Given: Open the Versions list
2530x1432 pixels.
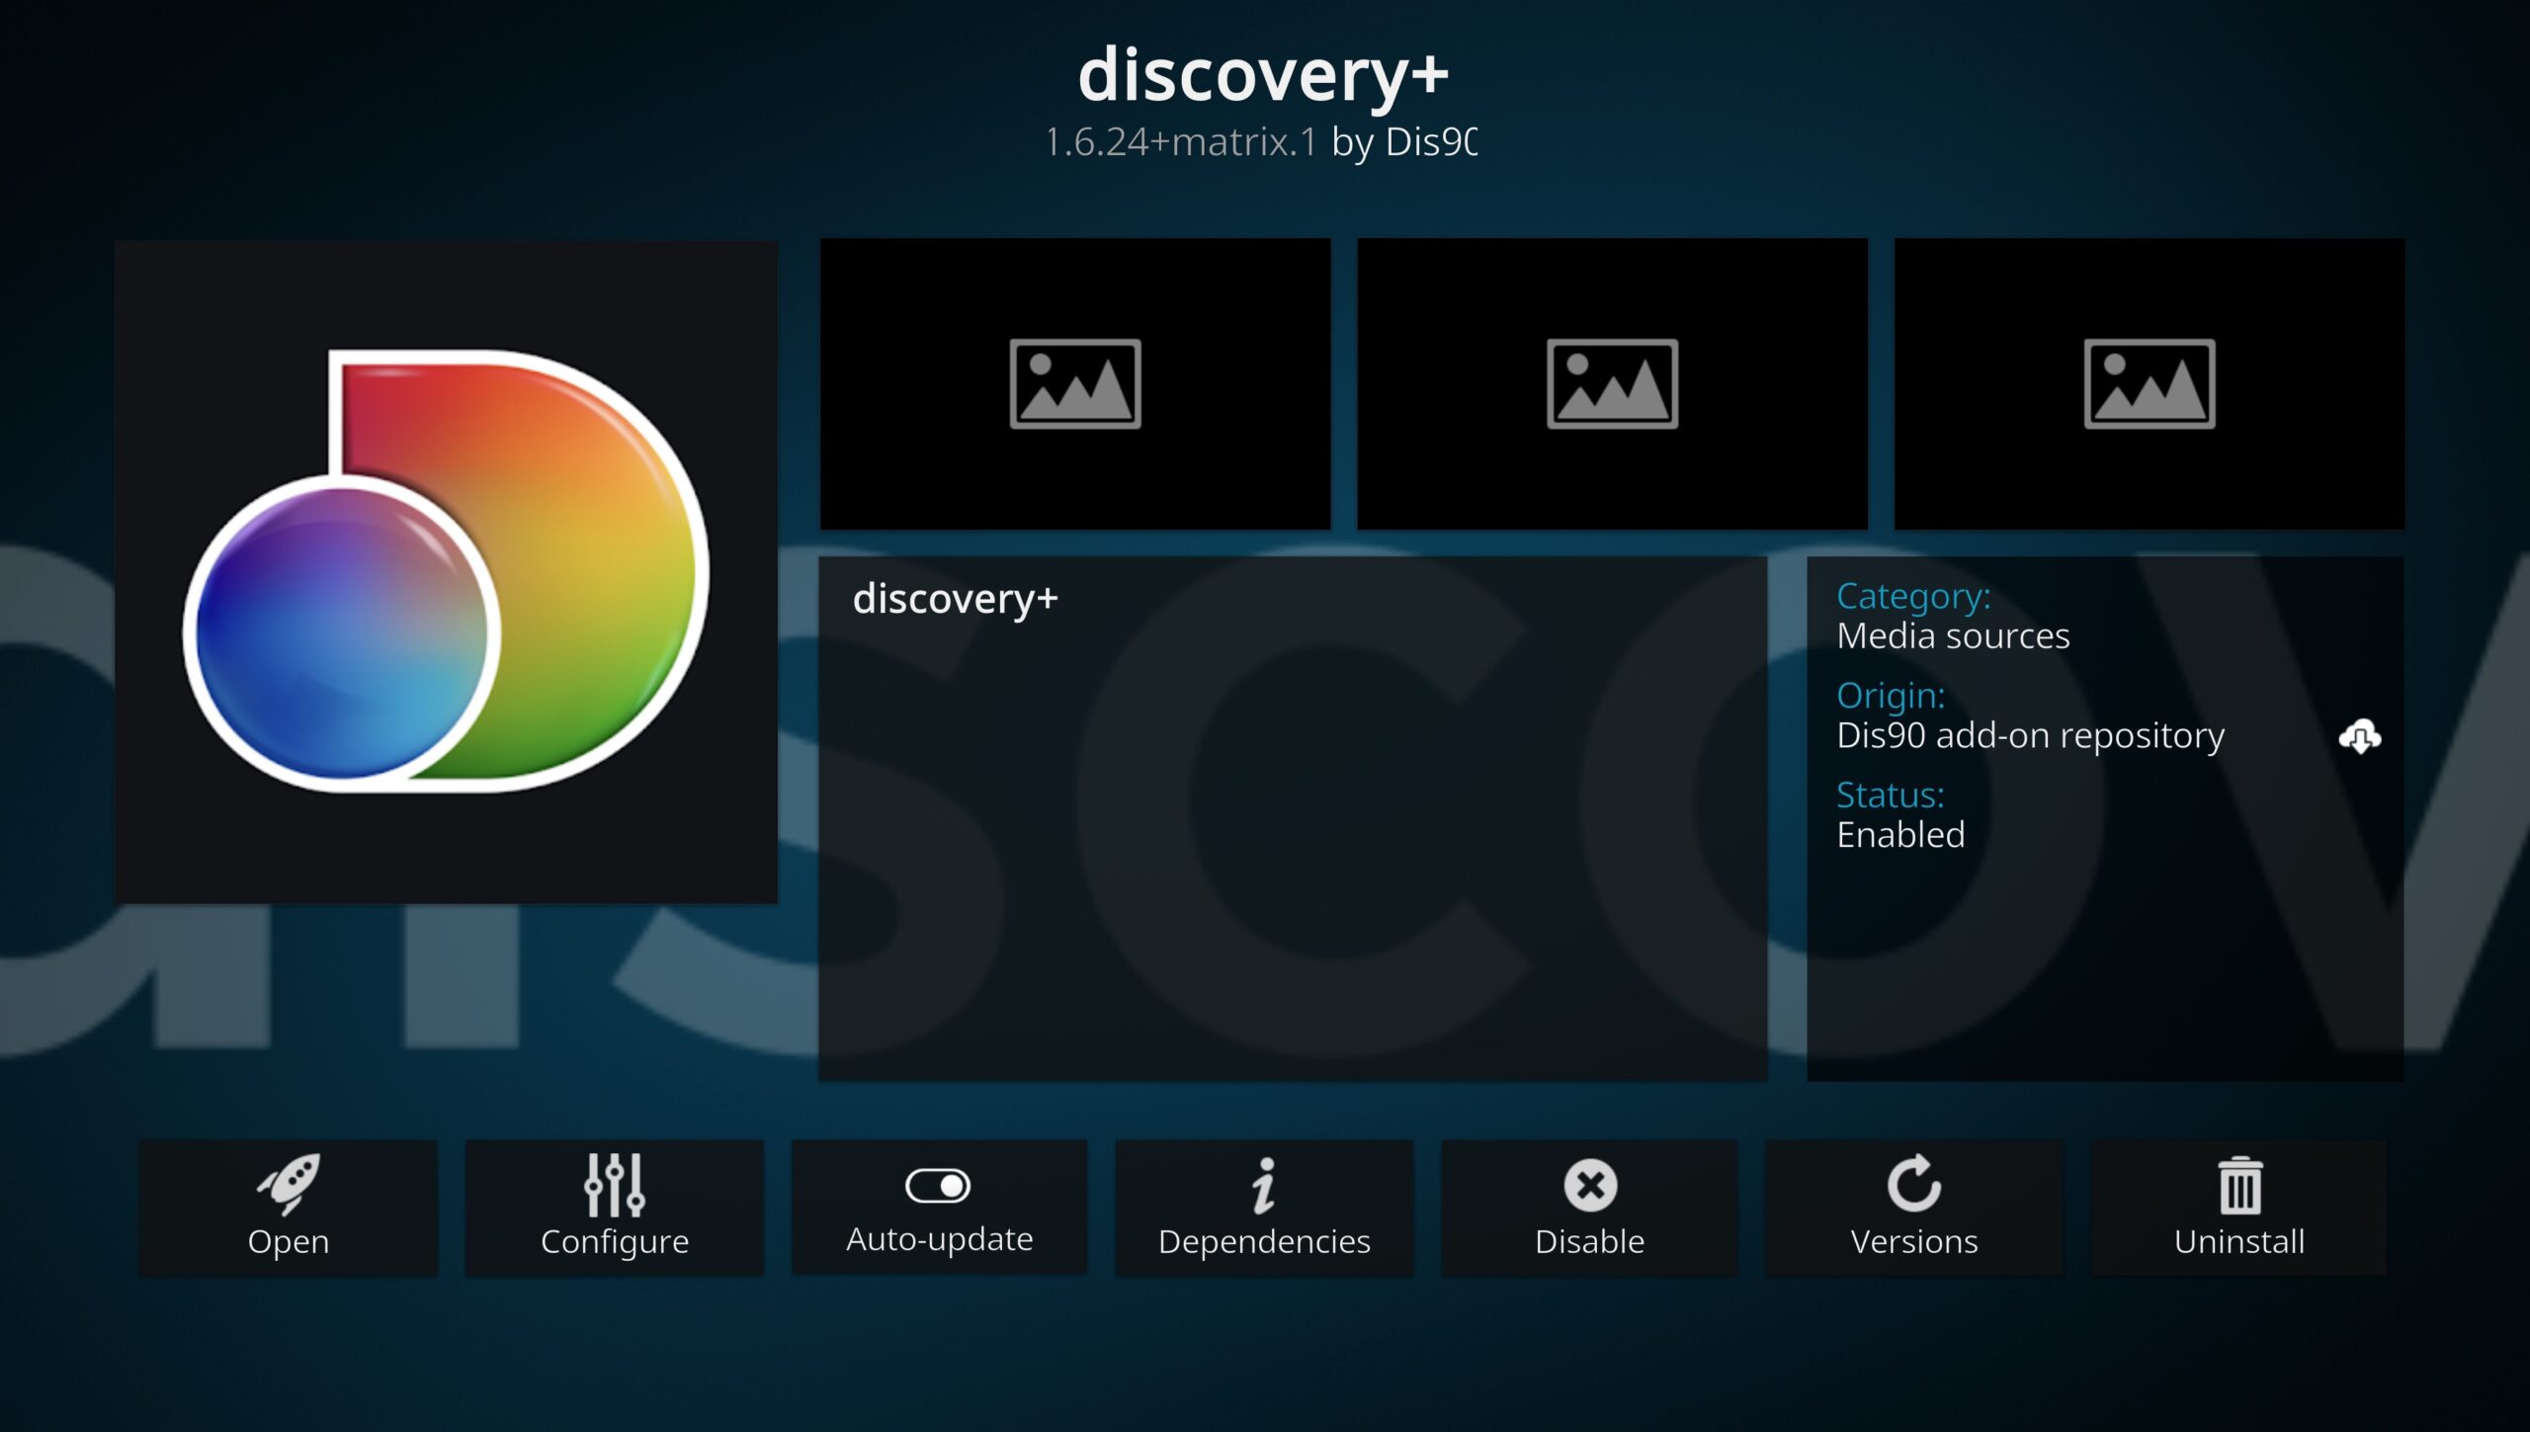Looking at the screenshot, I should point(1914,1207).
